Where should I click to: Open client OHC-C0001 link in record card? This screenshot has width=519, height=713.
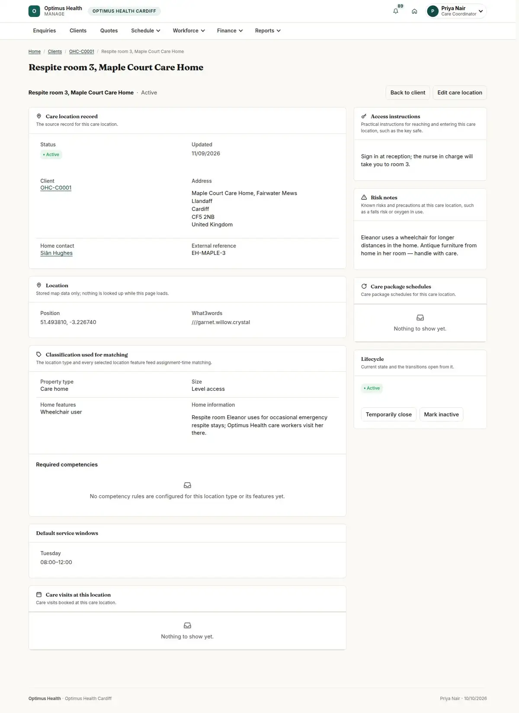(56, 188)
